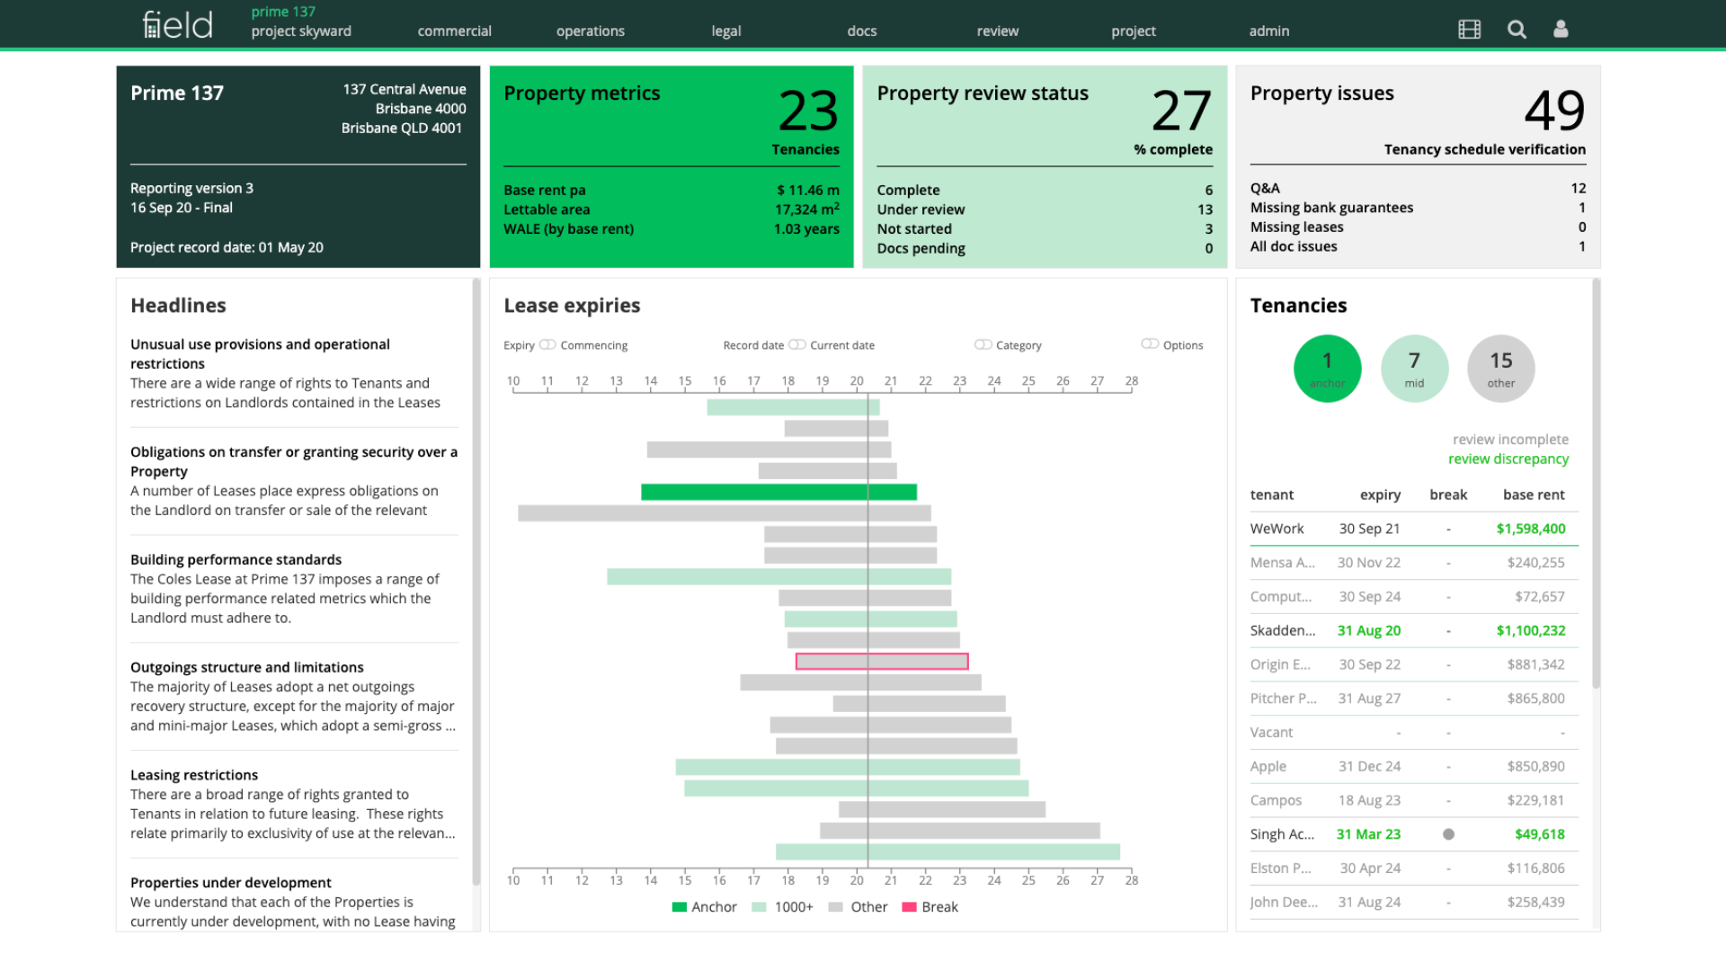This screenshot has width=1726, height=971.
Task: Click the Not started status row
Action: click(x=1045, y=229)
